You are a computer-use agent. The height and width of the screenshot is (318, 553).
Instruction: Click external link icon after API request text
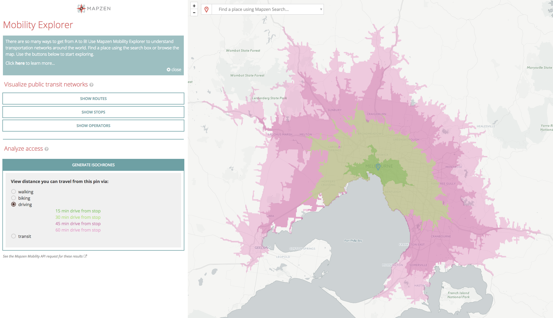[x=85, y=256]
